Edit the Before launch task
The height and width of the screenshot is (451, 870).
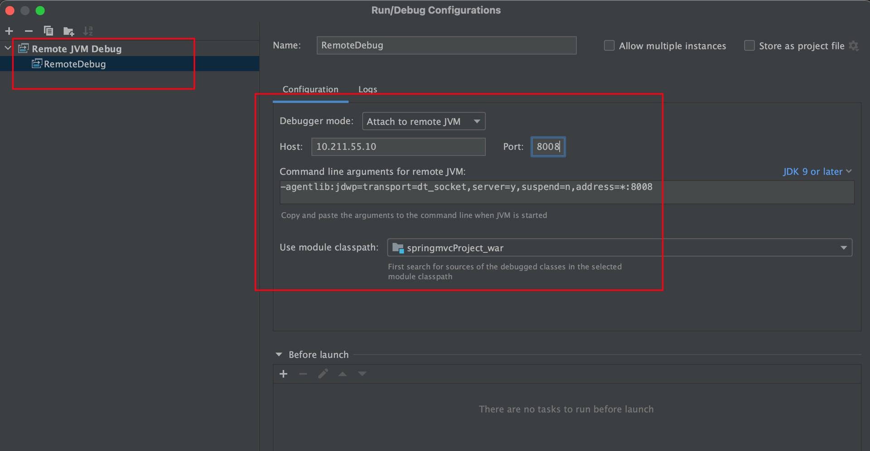323,374
